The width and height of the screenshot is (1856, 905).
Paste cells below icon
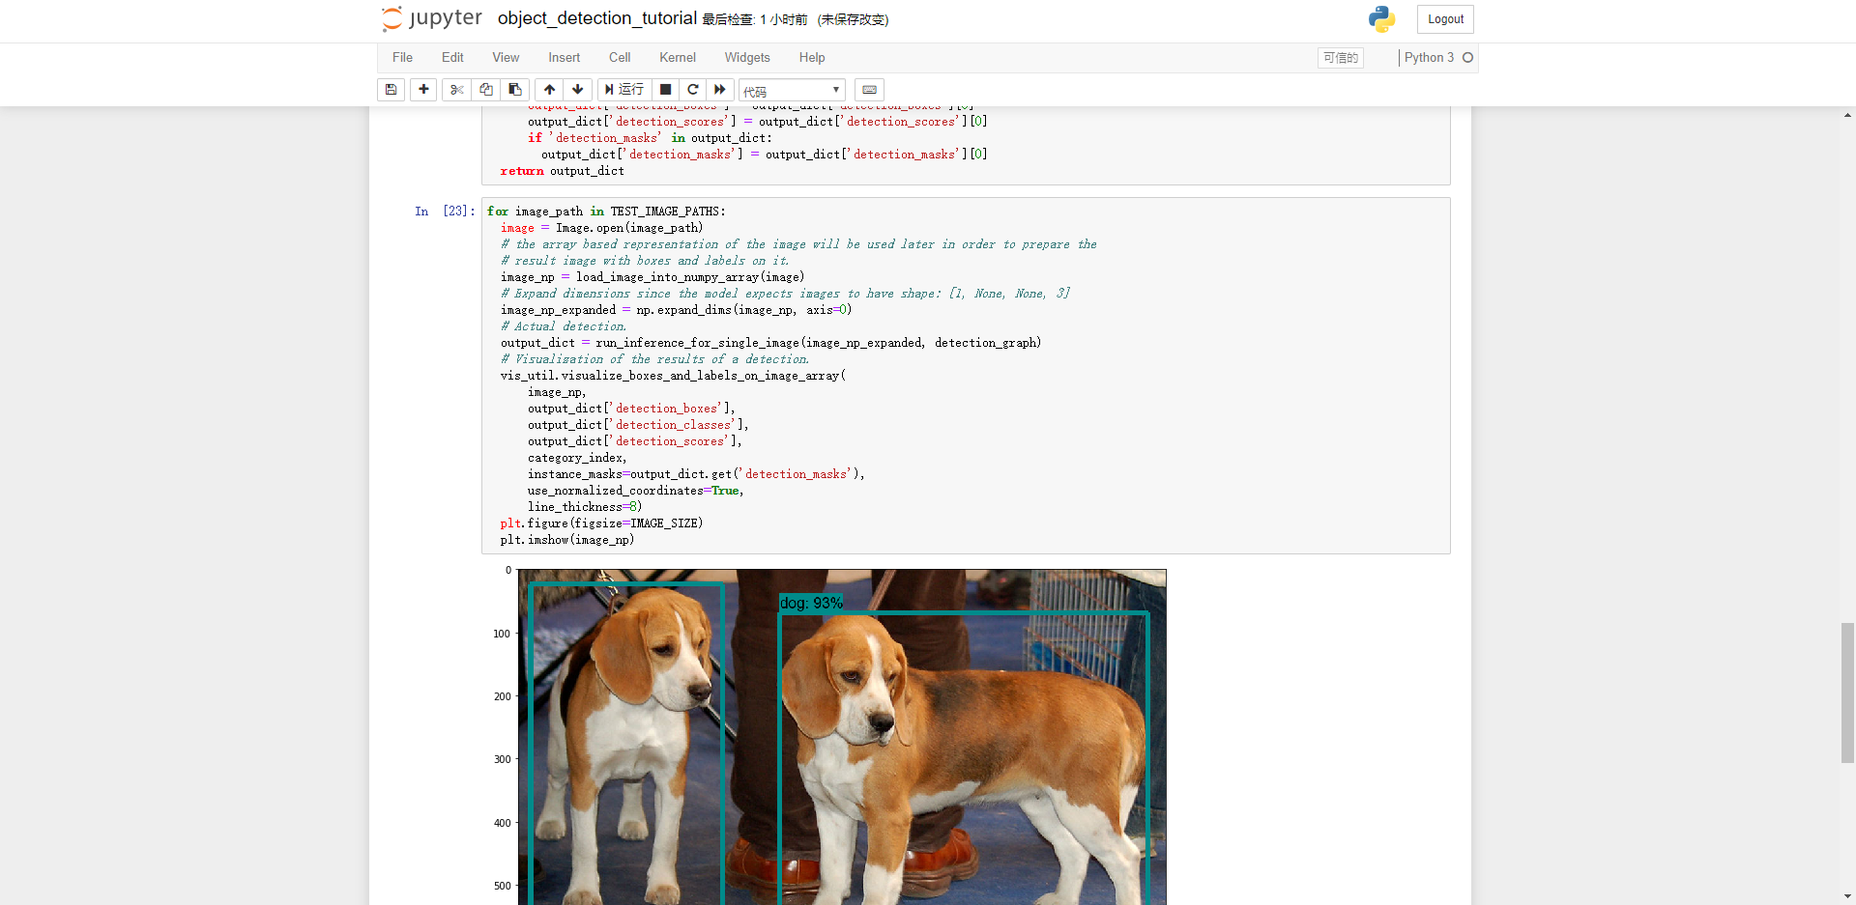pyautogui.click(x=515, y=90)
